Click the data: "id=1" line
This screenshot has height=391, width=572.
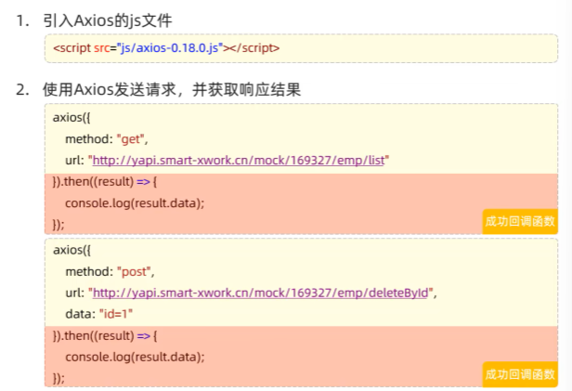98,314
